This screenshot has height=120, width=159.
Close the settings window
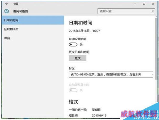click(x=153, y=4)
